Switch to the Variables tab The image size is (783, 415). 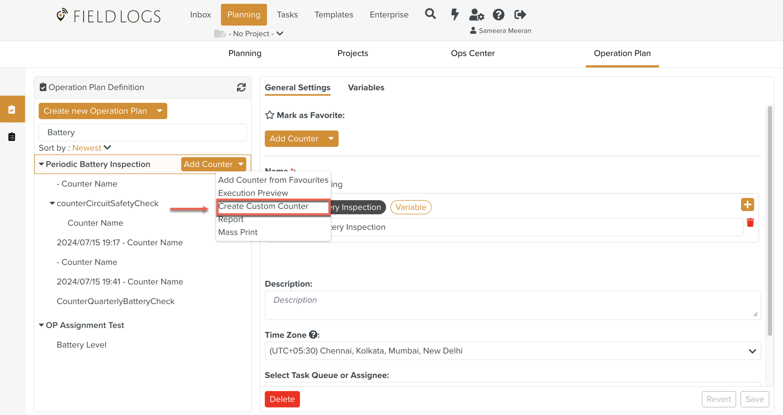coord(366,88)
